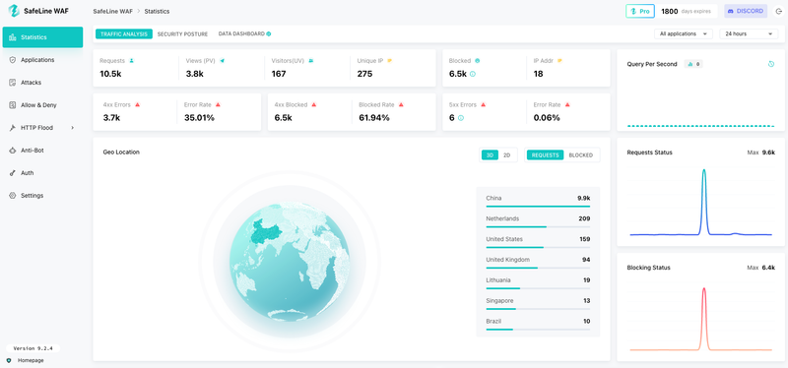Click the 4xx Errors warning icon
The image size is (788, 368).
(x=137, y=105)
